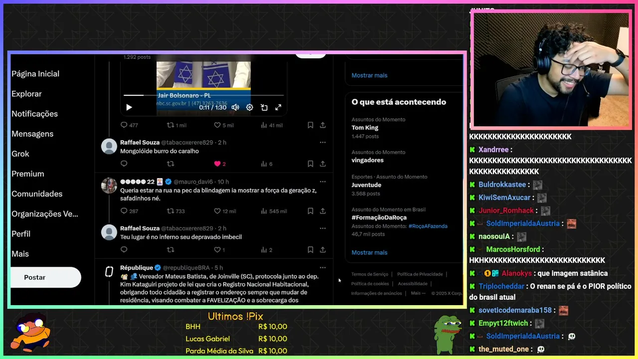Open Acessibilidade footer link

click(x=413, y=284)
